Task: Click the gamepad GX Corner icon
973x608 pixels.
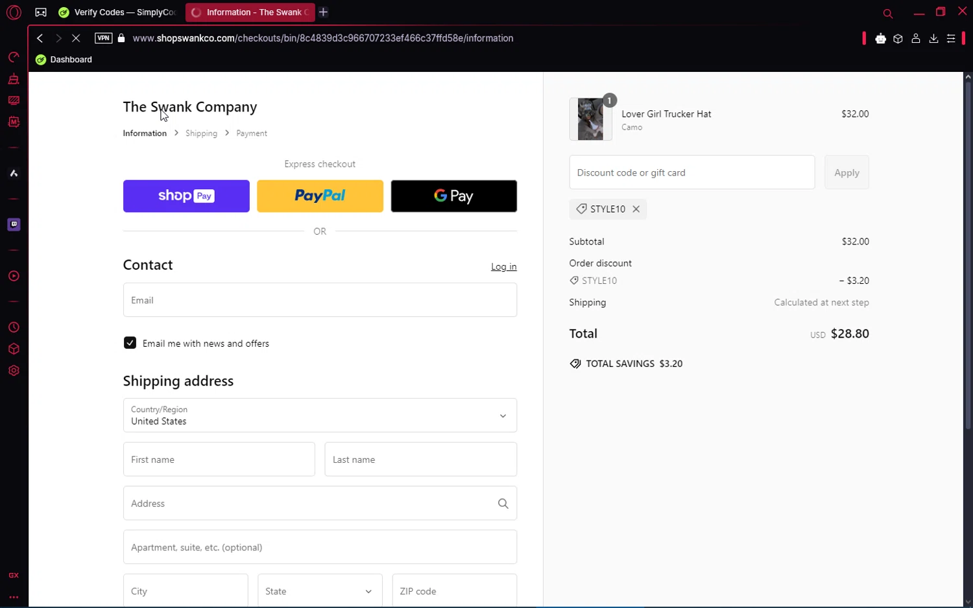Action: [41, 12]
